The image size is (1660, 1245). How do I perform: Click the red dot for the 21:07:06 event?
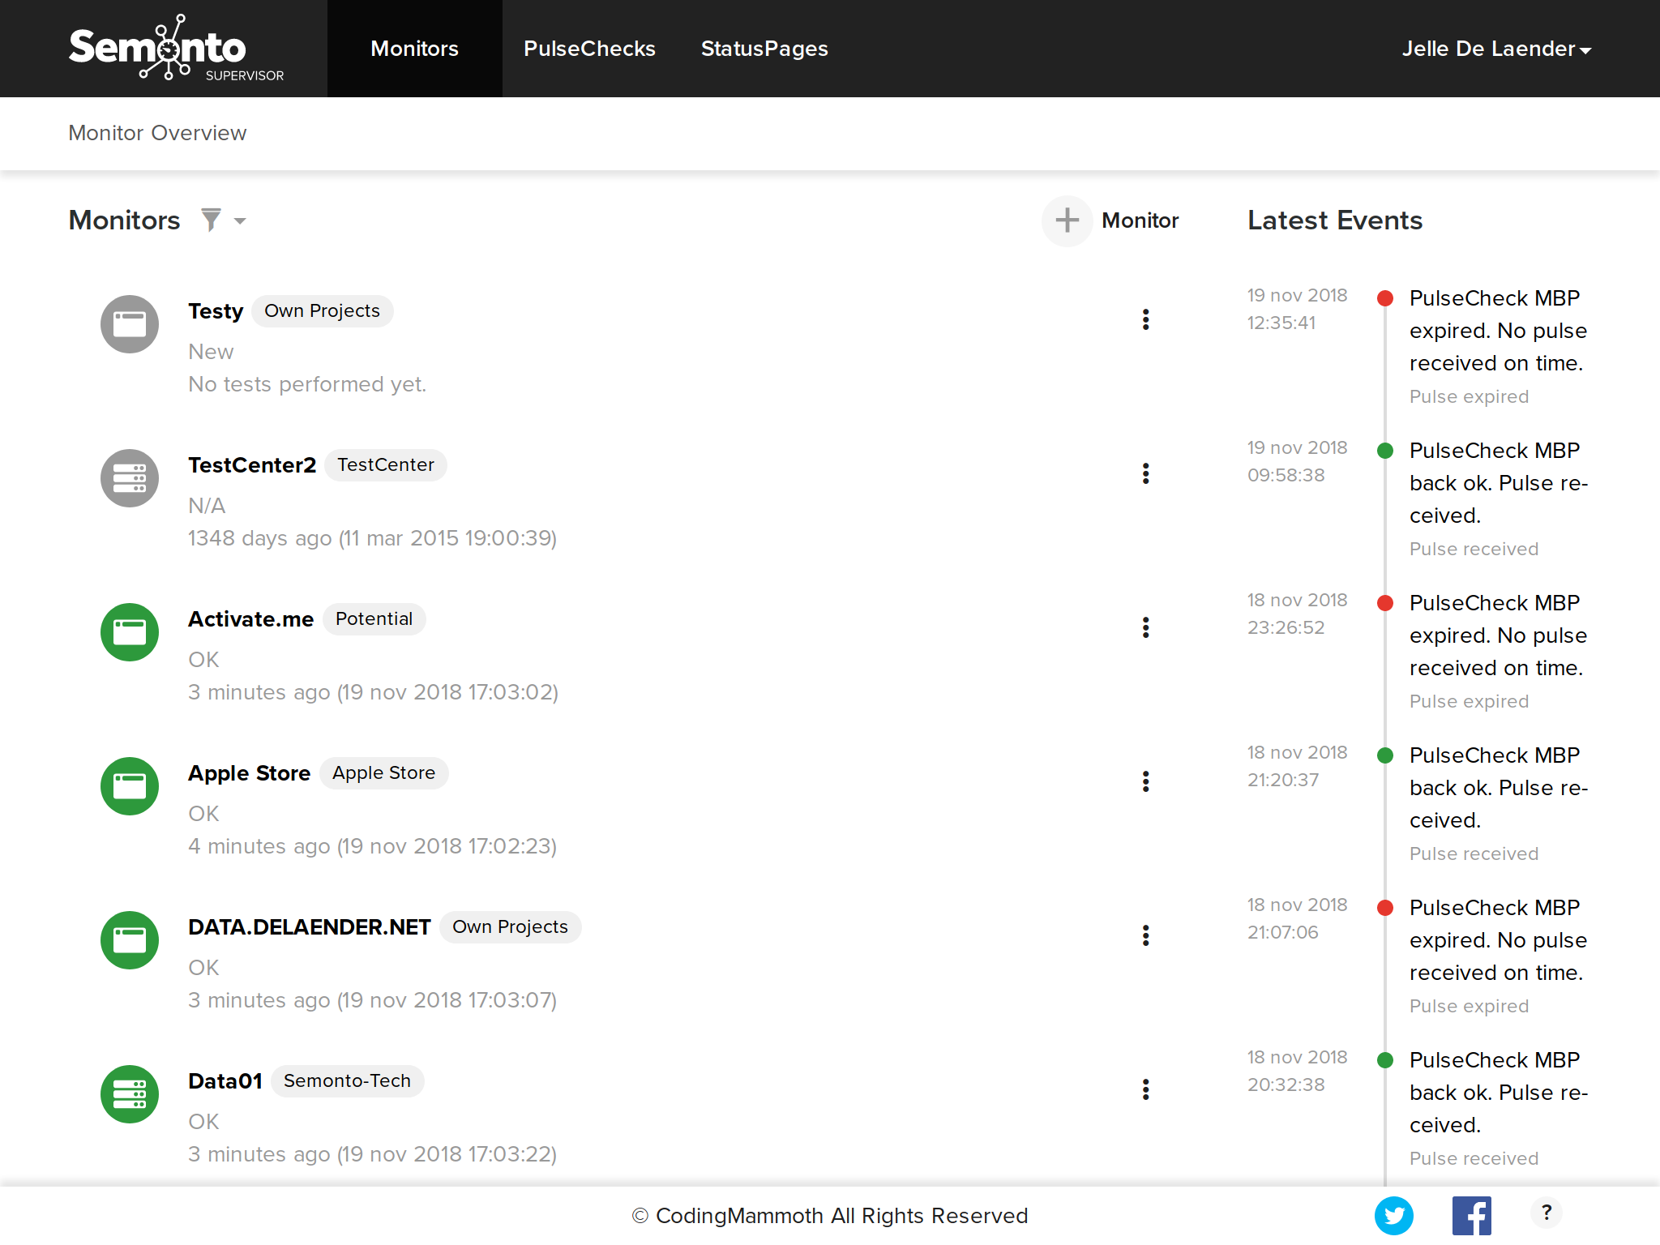pos(1385,908)
